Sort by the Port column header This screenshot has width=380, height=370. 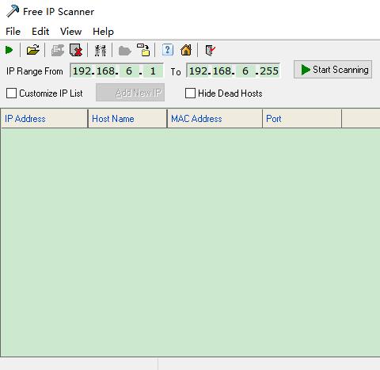pos(302,119)
